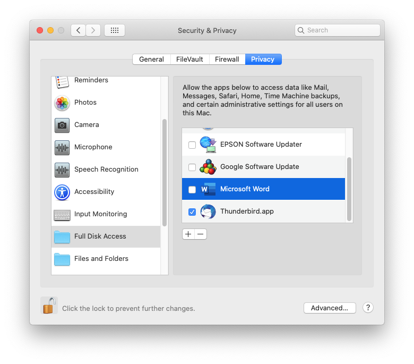Select Thunderbird.app row text
This screenshot has width=414, height=364.
247,211
